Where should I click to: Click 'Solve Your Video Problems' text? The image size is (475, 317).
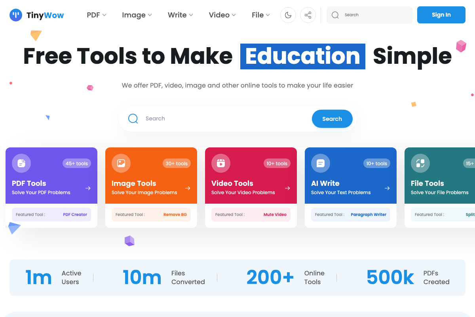[x=243, y=193]
